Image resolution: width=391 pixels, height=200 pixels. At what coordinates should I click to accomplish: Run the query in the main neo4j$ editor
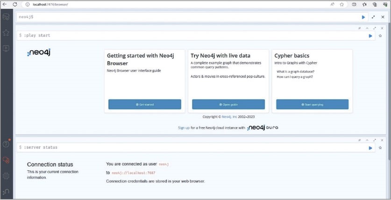pyautogui.click(x=363, y=17)
